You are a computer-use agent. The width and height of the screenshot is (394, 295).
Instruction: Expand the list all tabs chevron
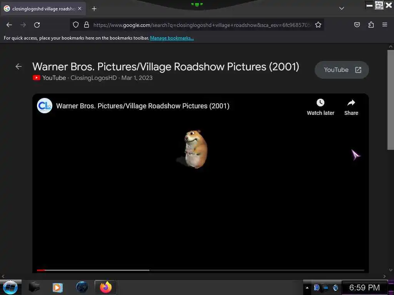pyautogui.click(x=342, y=8)
